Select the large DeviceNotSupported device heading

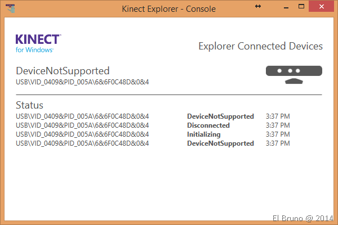[63, 71]
